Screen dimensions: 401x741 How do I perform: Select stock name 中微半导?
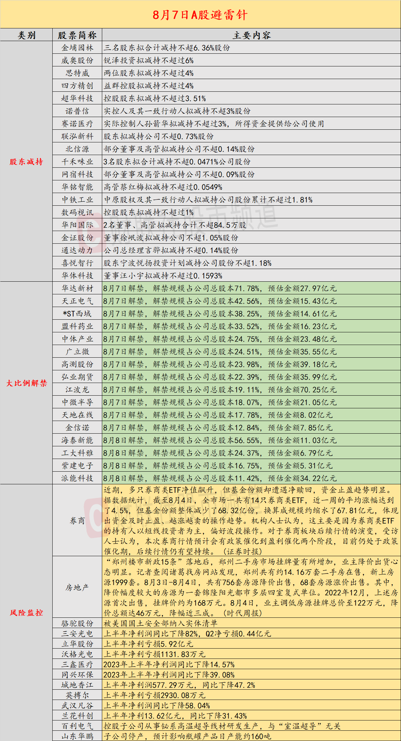click(77, 402)
